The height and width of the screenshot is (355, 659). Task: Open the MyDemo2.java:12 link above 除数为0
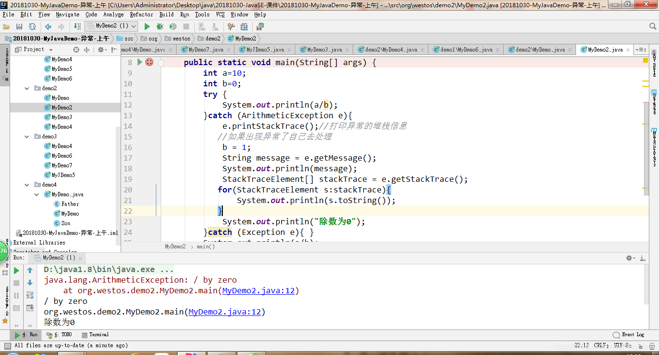[x=225, y=312]
